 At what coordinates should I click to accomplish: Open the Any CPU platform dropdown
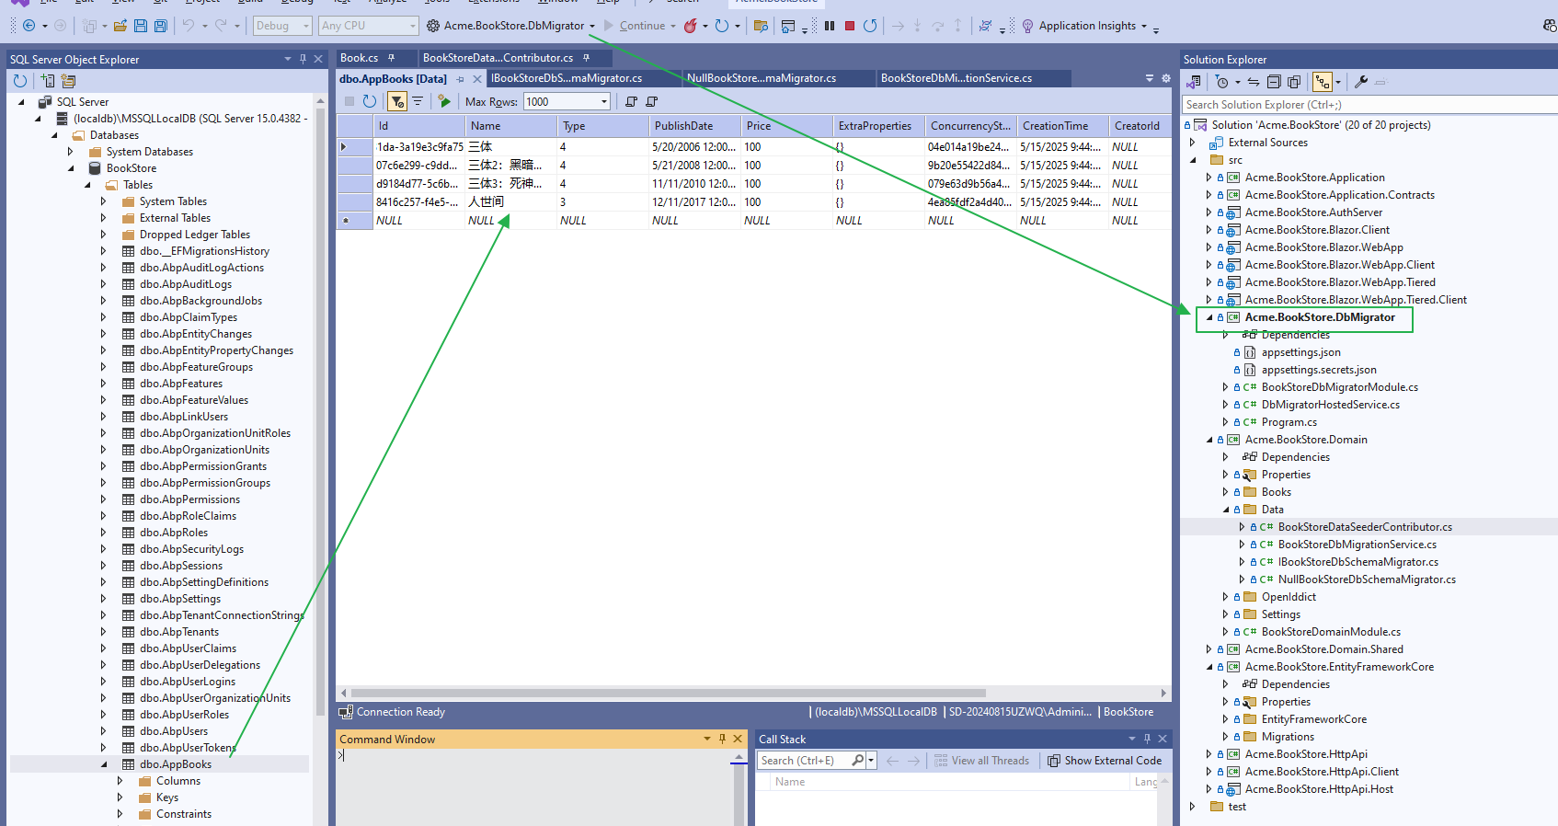[x=369, y=26]
